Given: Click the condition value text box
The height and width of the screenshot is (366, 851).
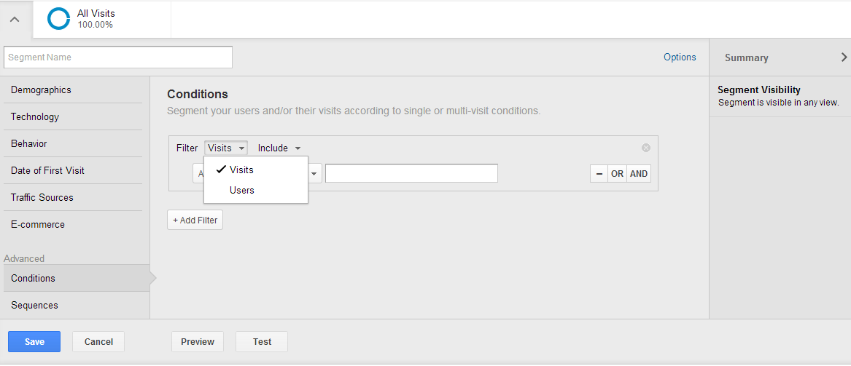Looking at the screenshot, I should [411, 173].
